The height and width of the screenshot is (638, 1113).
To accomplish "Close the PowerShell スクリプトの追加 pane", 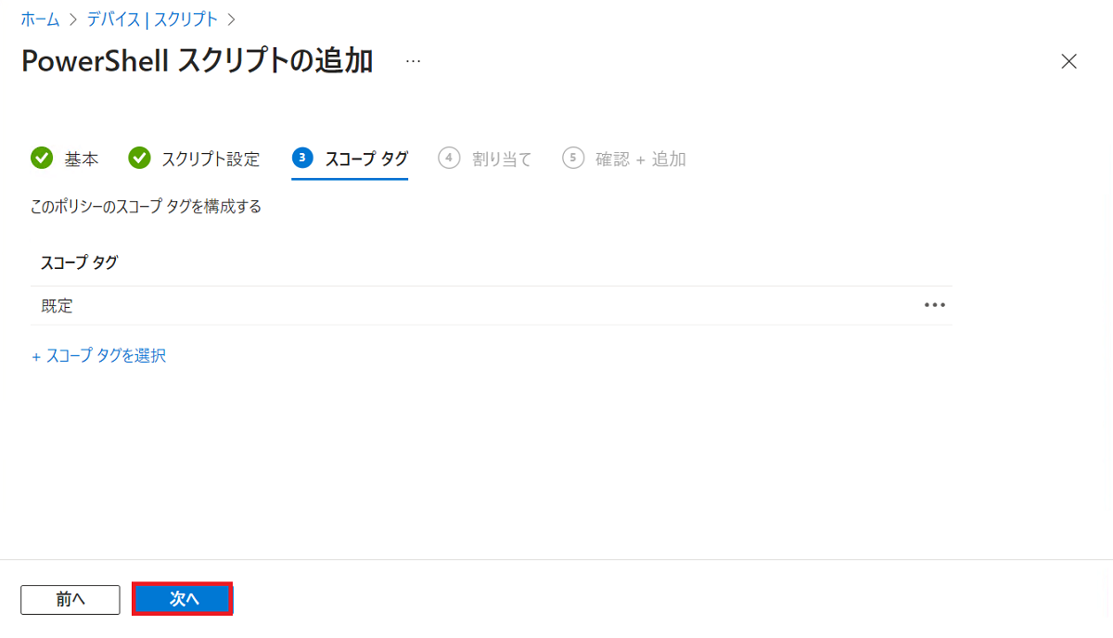I will click(1068, 61).
